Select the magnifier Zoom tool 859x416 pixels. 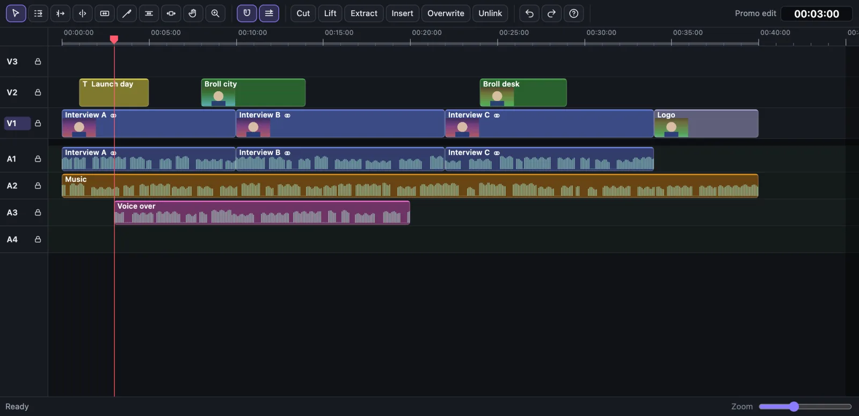pyautogui.click(x=215, y=13)
